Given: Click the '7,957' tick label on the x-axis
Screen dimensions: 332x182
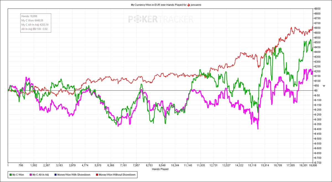Looking at the screenshot, I should [x=136, y=165].
